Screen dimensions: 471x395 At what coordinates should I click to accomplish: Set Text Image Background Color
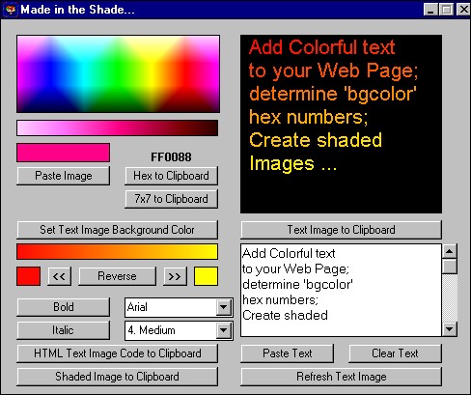point(117,230)
